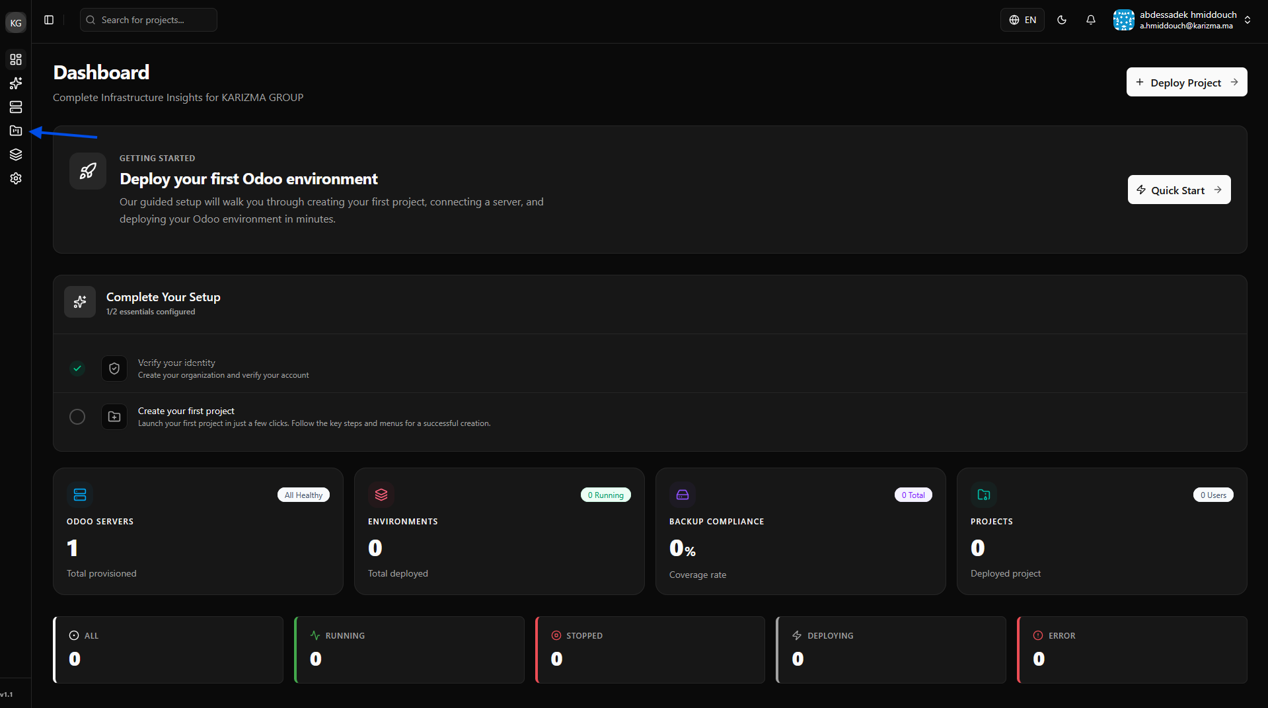Click the Deploy Project button

pos(1187,82)
